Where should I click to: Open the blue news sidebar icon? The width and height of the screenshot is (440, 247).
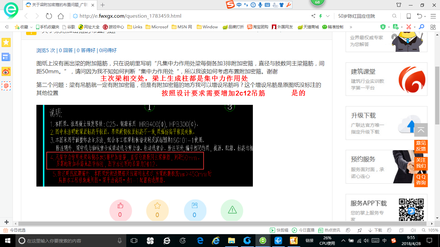[6, 57]
